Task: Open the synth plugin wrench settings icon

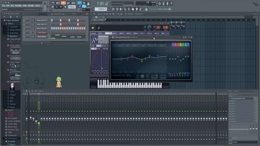Action: 99,28
